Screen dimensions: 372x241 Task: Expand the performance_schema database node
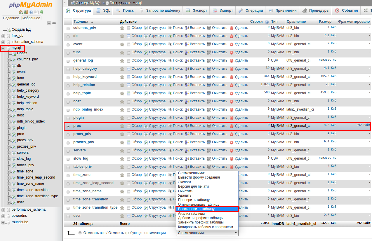[x=3, y=210]
